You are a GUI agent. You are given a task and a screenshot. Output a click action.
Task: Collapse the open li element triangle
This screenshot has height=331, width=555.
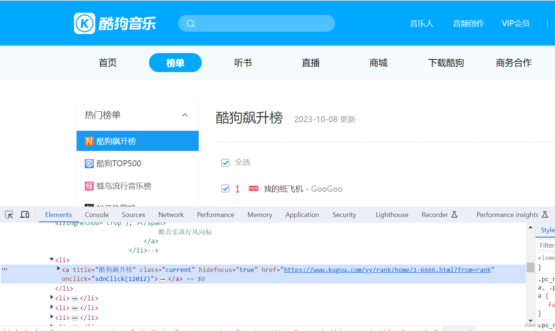click(x=52, y=260)
